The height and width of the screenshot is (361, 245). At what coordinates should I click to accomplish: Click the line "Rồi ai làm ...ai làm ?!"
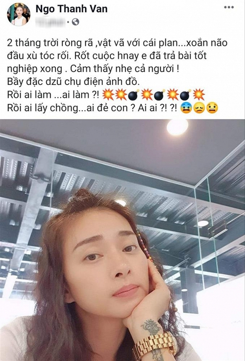(53, 95)
